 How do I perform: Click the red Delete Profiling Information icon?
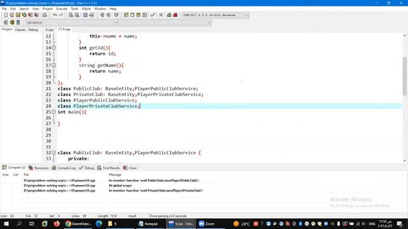pyautogui.click(x=175, y=15)
